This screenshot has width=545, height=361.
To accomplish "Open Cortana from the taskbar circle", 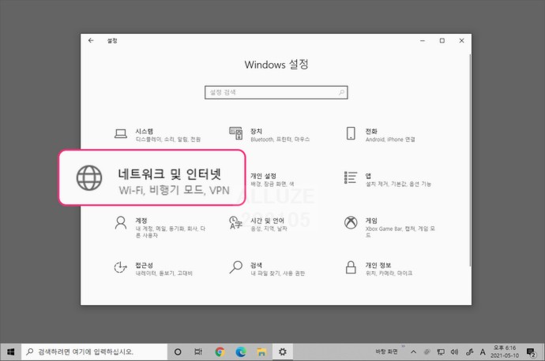I will tap(178, 352).
